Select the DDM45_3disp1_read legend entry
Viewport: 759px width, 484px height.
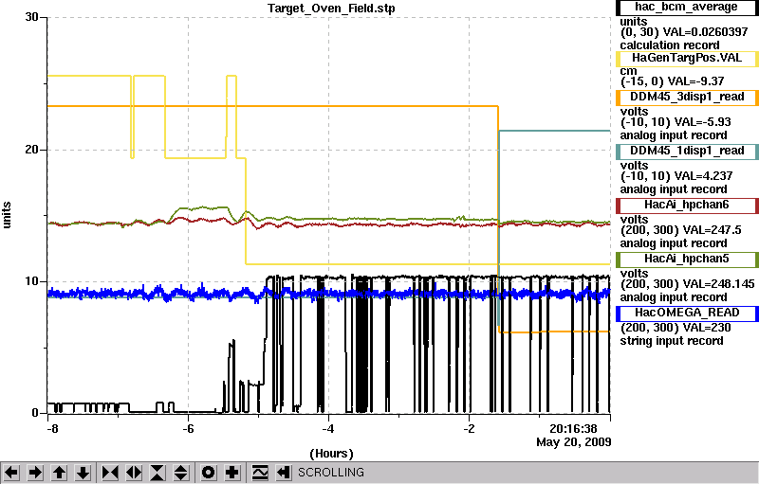686,98
